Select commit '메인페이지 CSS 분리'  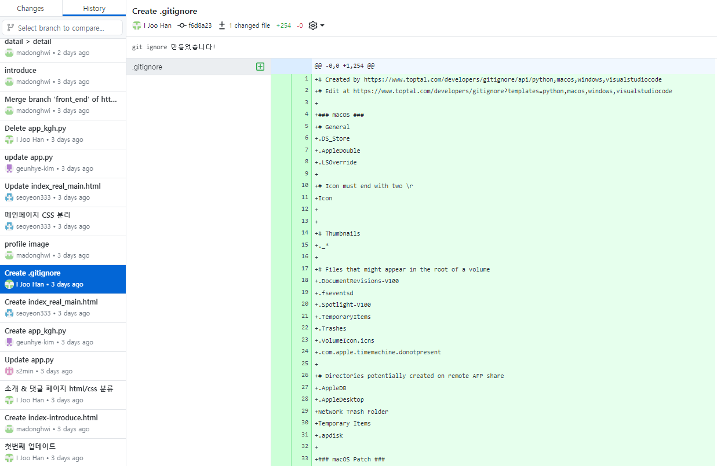point(63,221)
